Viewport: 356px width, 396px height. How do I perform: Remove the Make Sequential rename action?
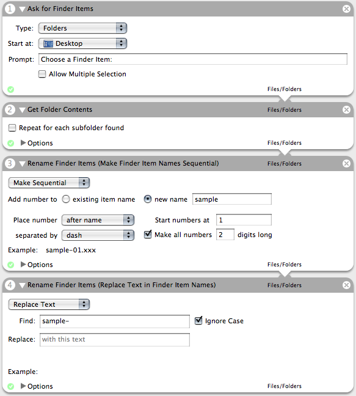(346, 163)
